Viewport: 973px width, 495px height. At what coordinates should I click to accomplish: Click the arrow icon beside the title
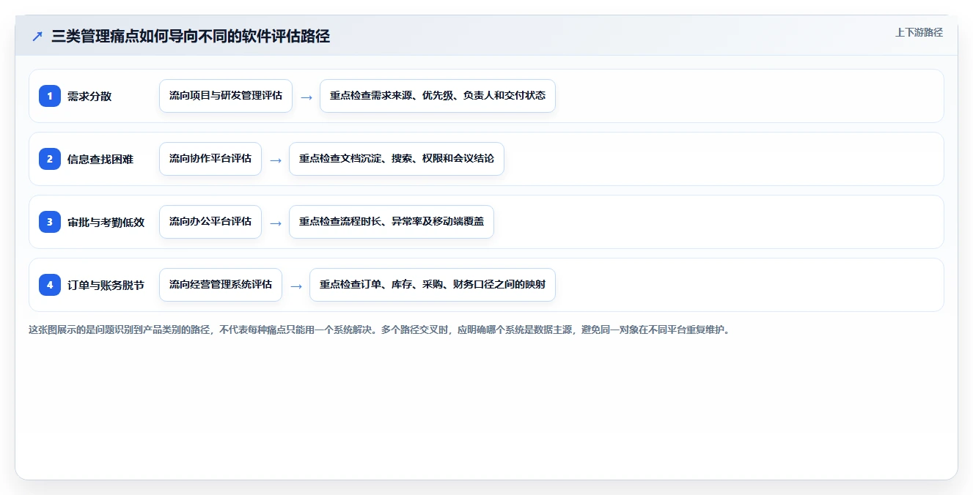coord(37,37)
